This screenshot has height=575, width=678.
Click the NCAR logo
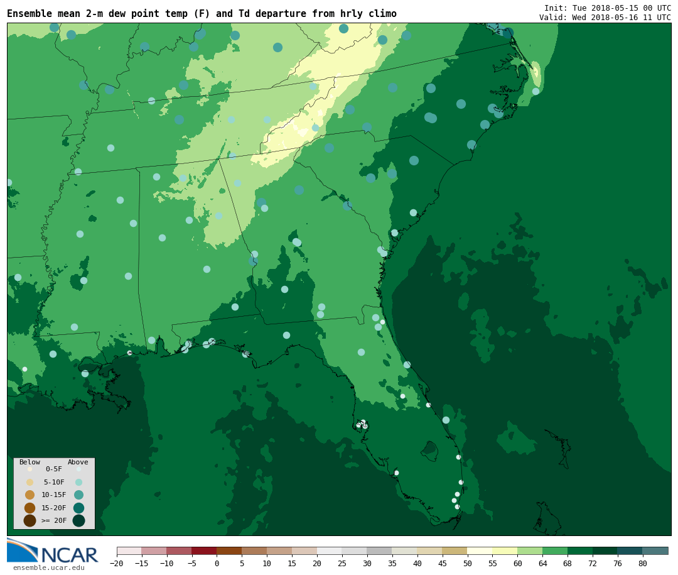click(52, 550)
